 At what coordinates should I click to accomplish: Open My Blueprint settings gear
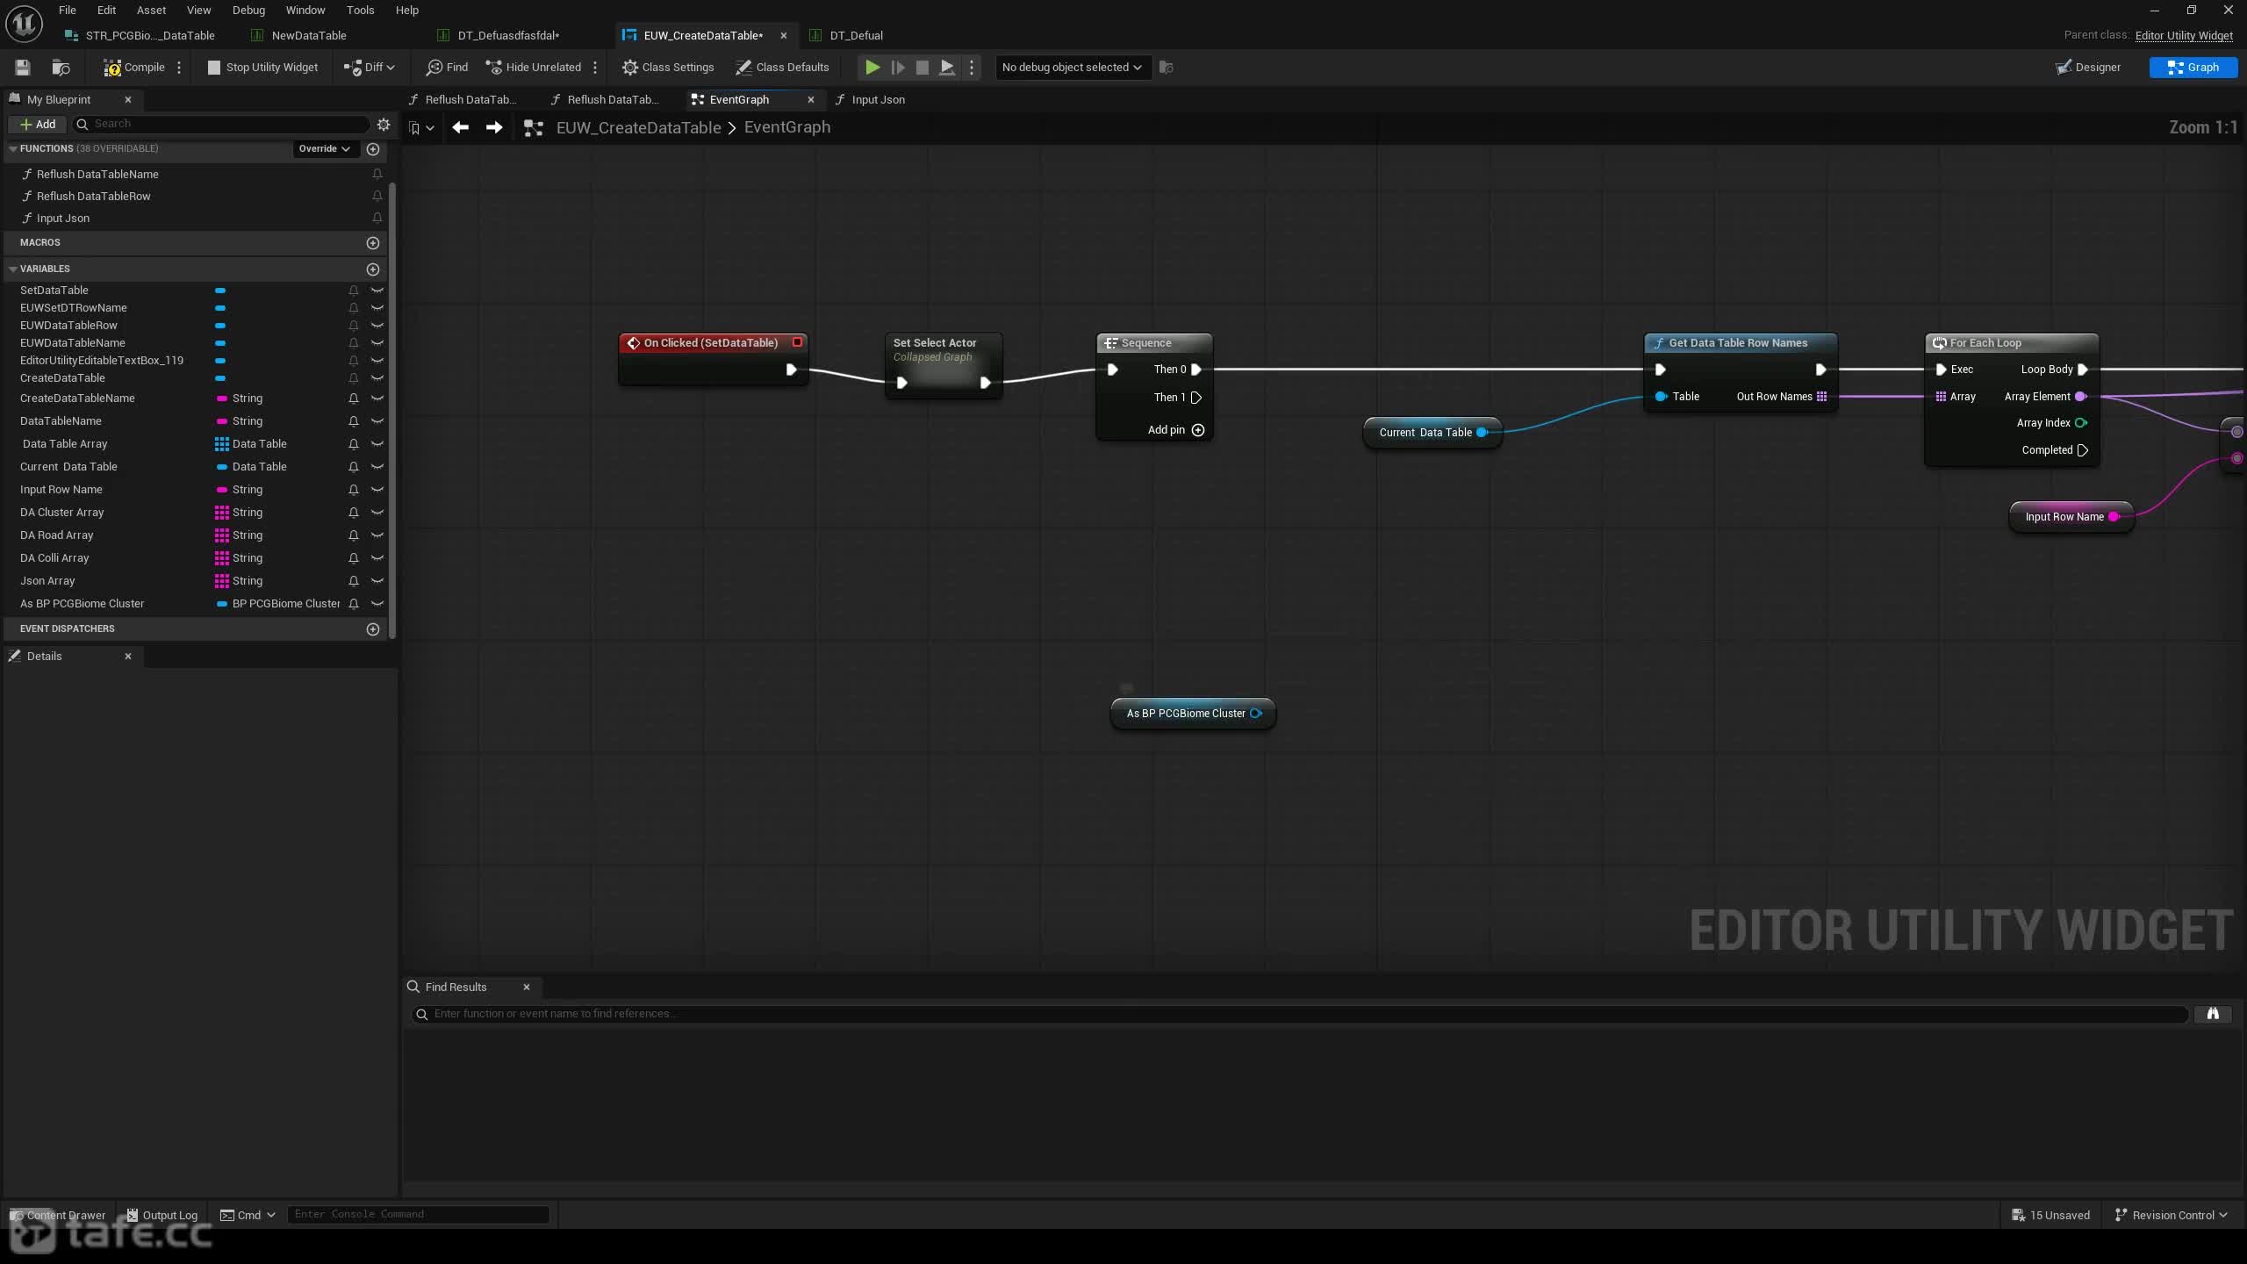click(x=384, y=125)
